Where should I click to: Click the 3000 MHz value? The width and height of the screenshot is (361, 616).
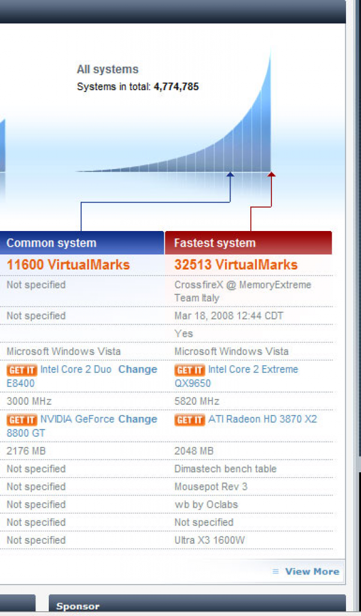click(x=29, y=401)
